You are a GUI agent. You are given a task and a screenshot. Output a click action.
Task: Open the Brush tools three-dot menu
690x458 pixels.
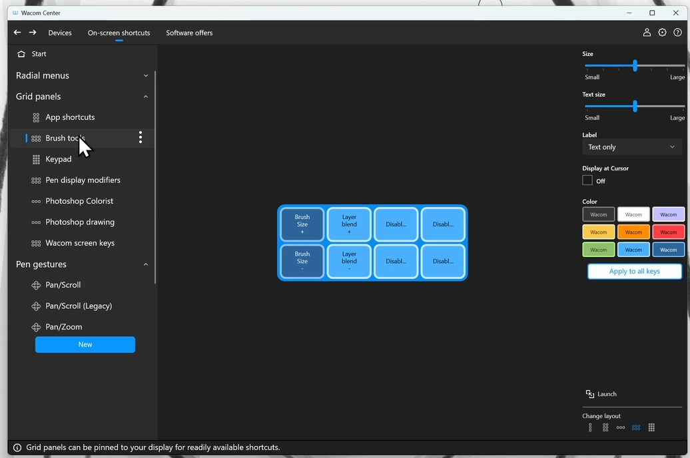tap(141, 137)
